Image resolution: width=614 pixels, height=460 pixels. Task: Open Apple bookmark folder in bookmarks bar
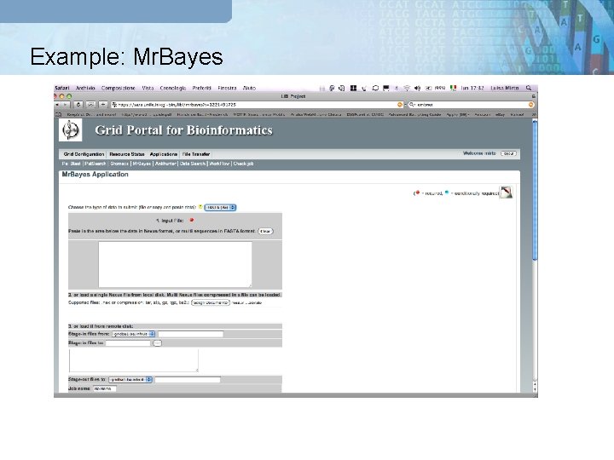pos(458,115)
